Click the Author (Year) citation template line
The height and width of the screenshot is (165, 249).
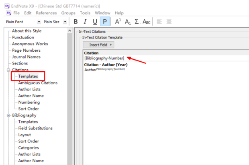[104, 70]
